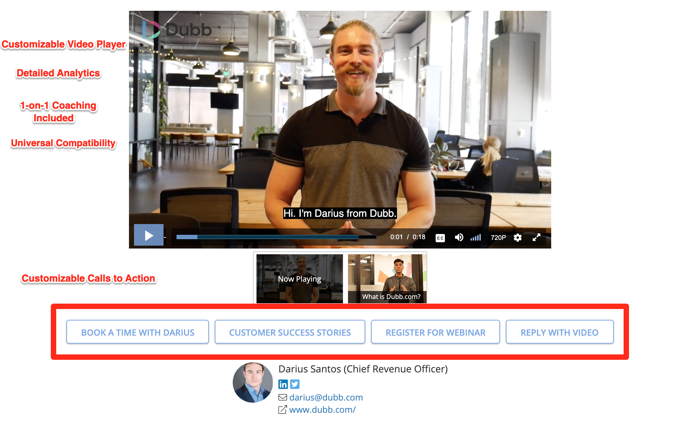Click the envelope icon beside the email
The height and width of the screenshot is (425, 678).
pyautogui.click(x=283, y=397)
